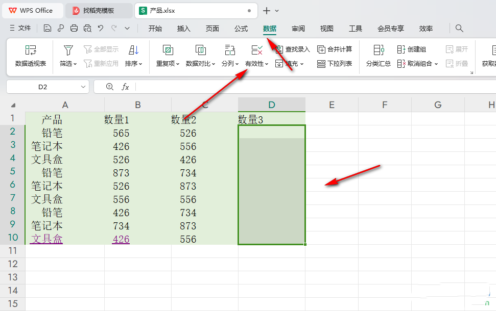This screenshot has height=311, width=496.
Task: Open the Name Box dropdown arrow
Action: [x=83, y=87]
